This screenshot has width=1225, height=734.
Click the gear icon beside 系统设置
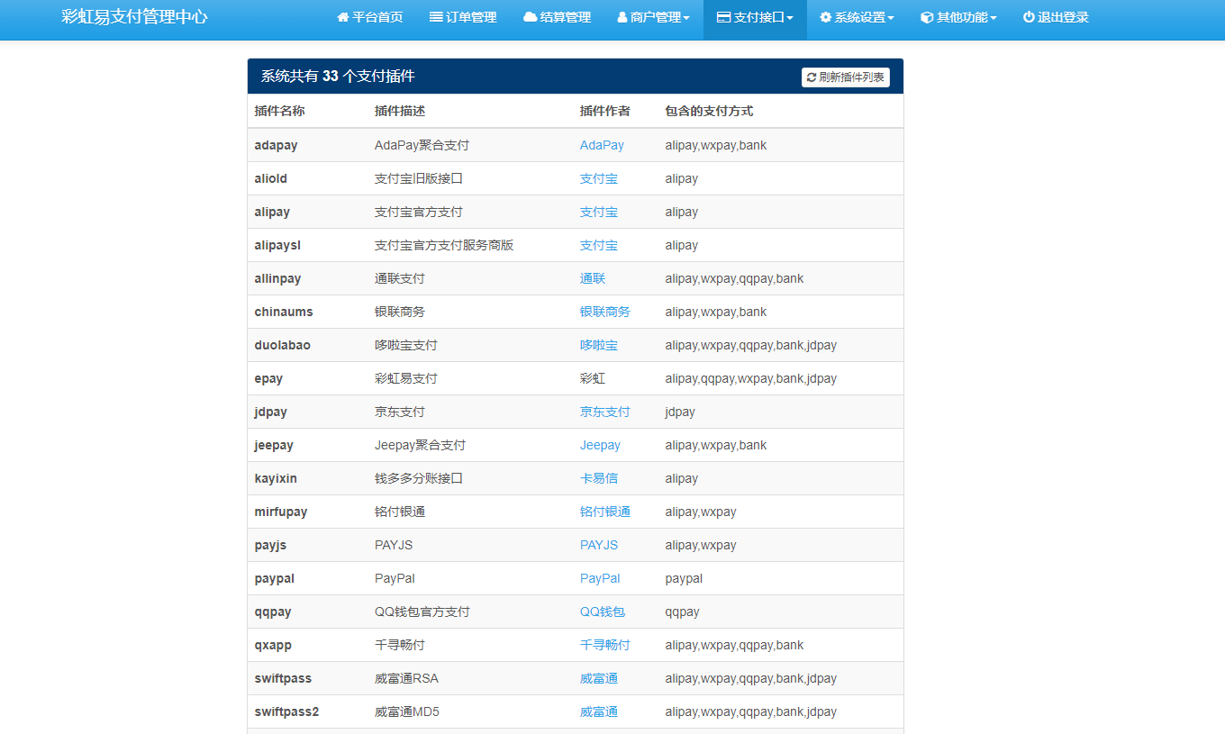825,17
